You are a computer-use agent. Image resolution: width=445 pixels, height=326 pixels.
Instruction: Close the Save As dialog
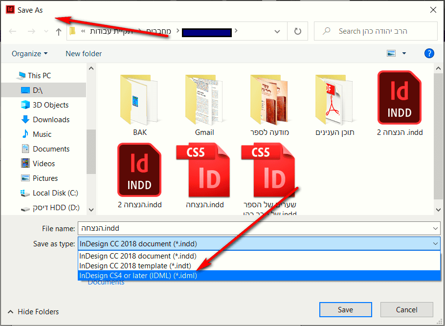point(433,10)
